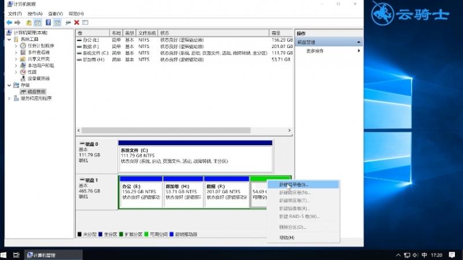Click the 计算机管理 taskbar button
463x260 pixels.
pyautogui.click(x=53, y=255)
